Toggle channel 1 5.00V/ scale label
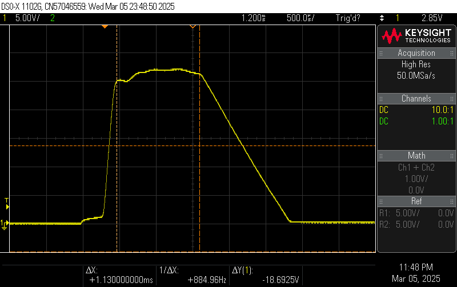Screen dimensions: 457x287 (x=27, y=18)
